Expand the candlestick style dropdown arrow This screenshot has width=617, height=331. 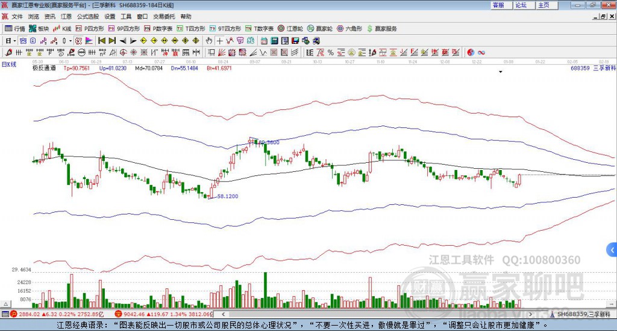tap(70, 40)
